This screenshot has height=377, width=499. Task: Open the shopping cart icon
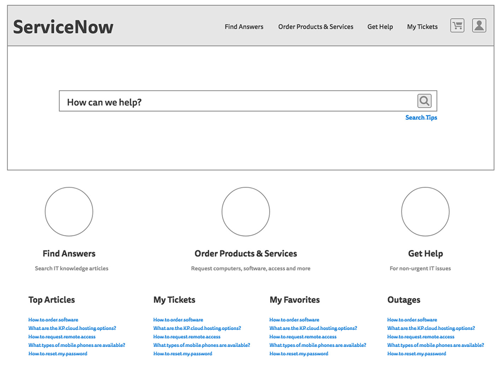pyautogui.click(x=457, y=26)
